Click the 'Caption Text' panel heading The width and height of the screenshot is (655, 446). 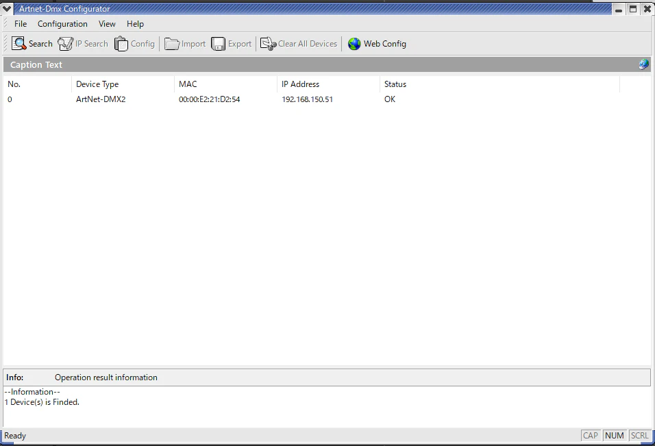(x=36, y=64)
